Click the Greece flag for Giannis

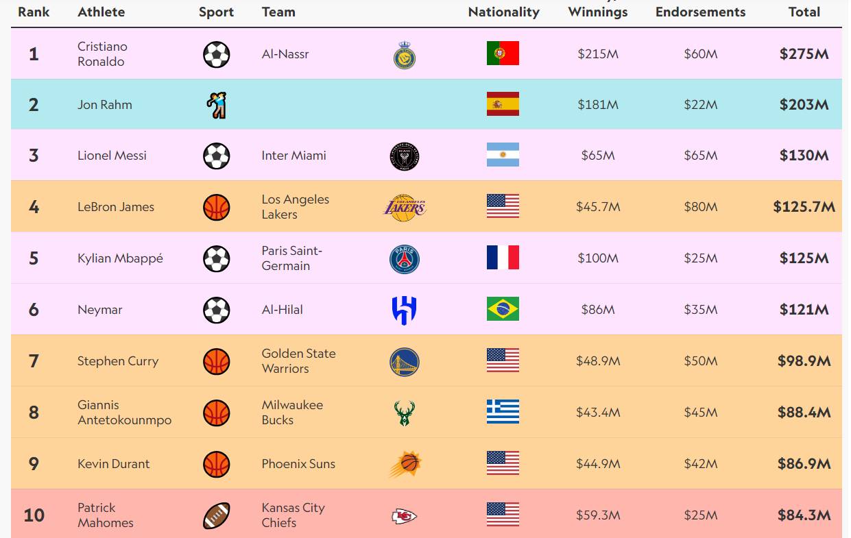click(x=503, y=412)
